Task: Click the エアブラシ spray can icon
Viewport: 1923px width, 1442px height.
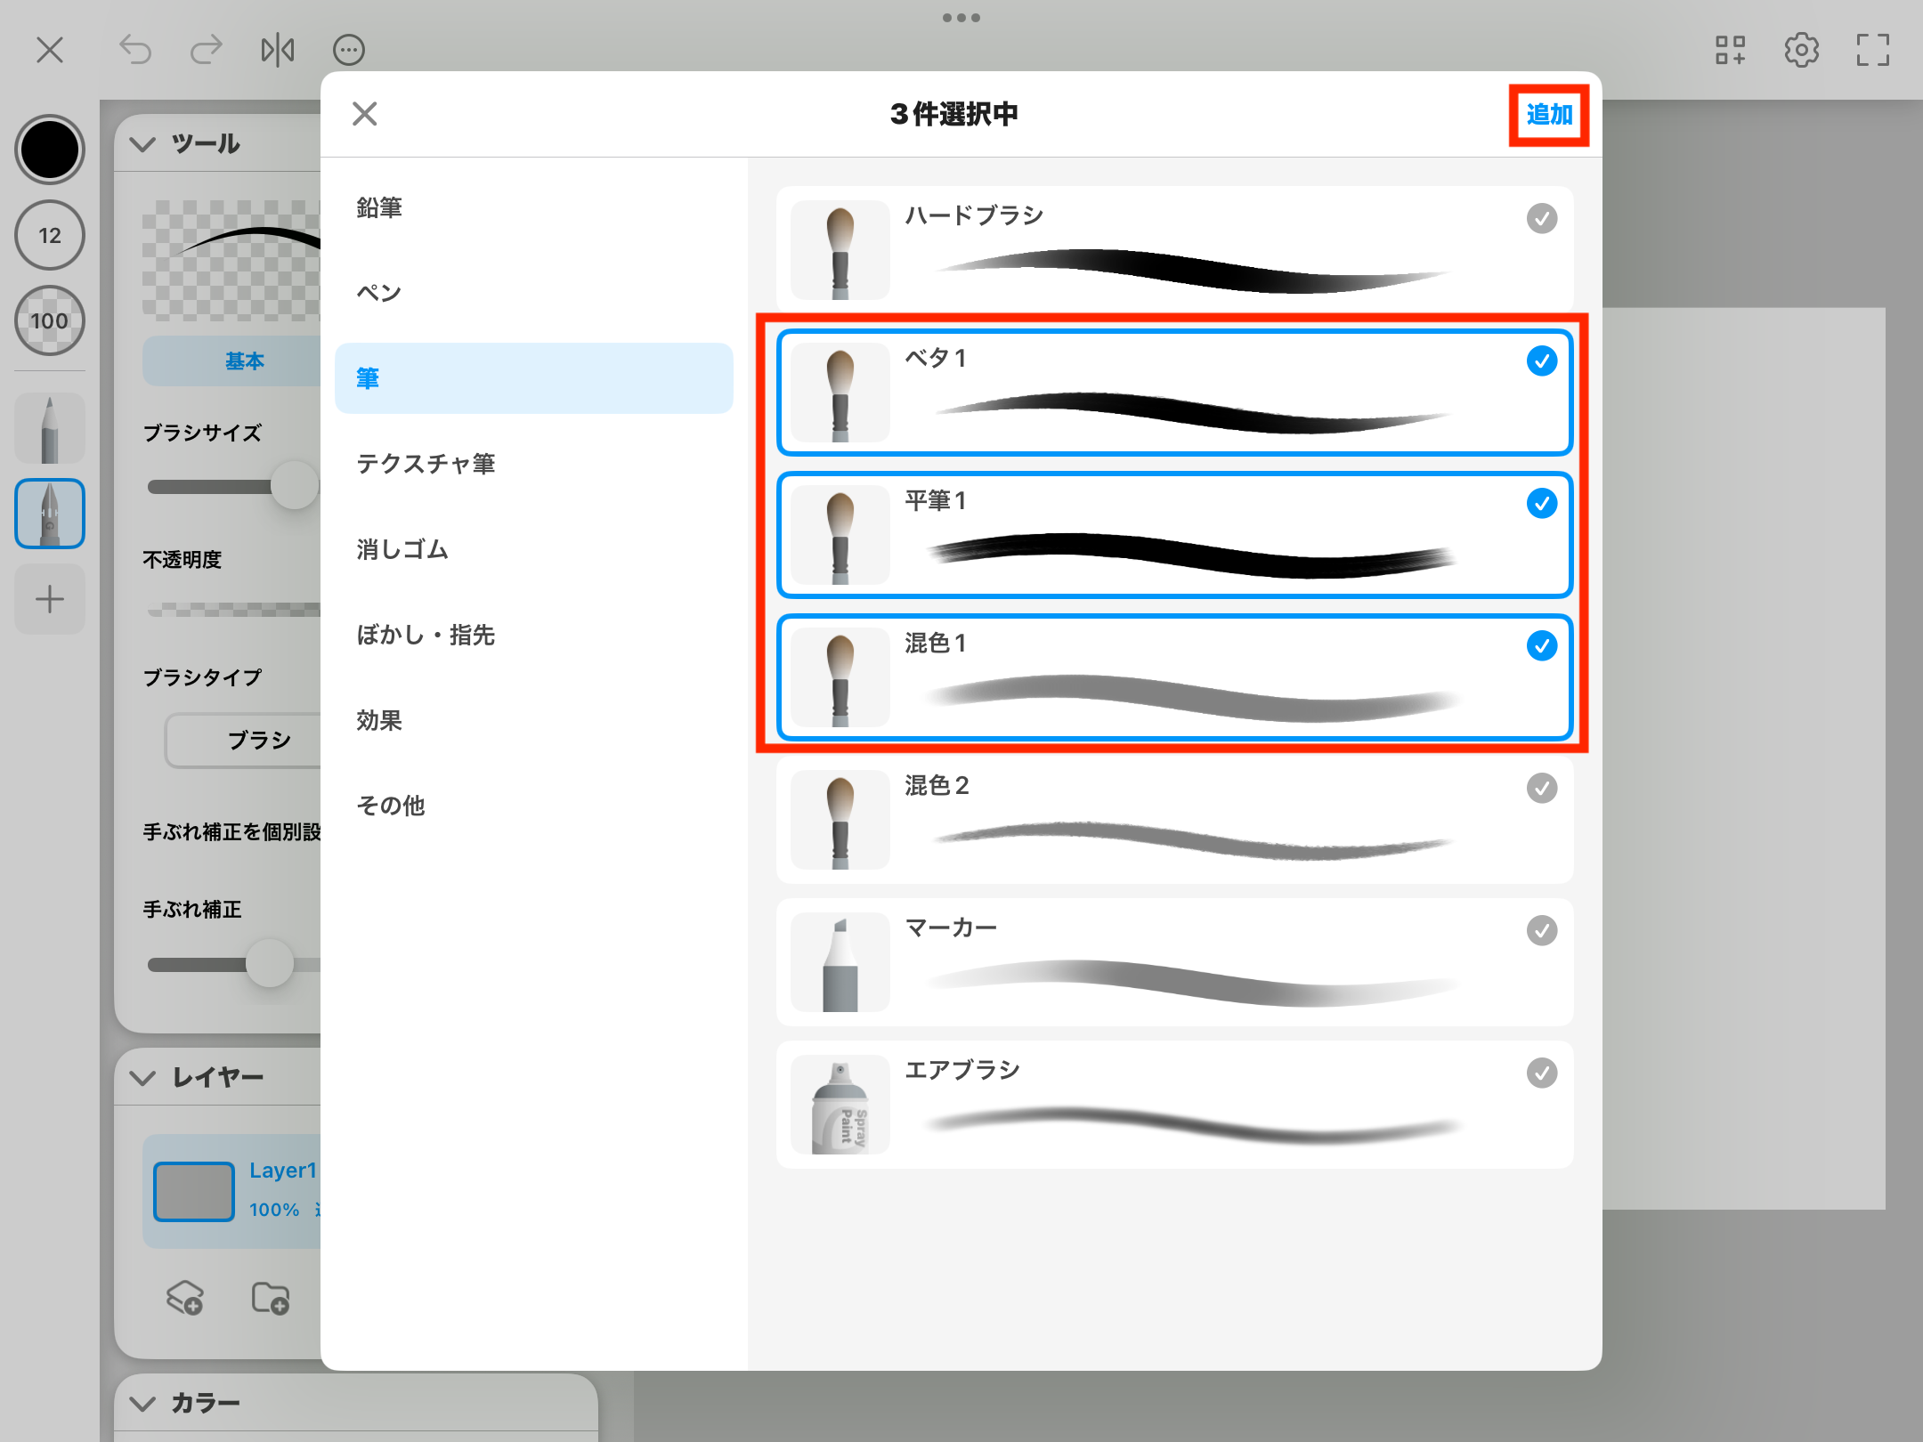Action: click(840, 1105)
